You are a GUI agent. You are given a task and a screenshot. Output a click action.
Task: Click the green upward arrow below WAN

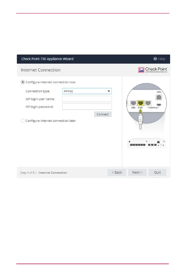(140, 111)
